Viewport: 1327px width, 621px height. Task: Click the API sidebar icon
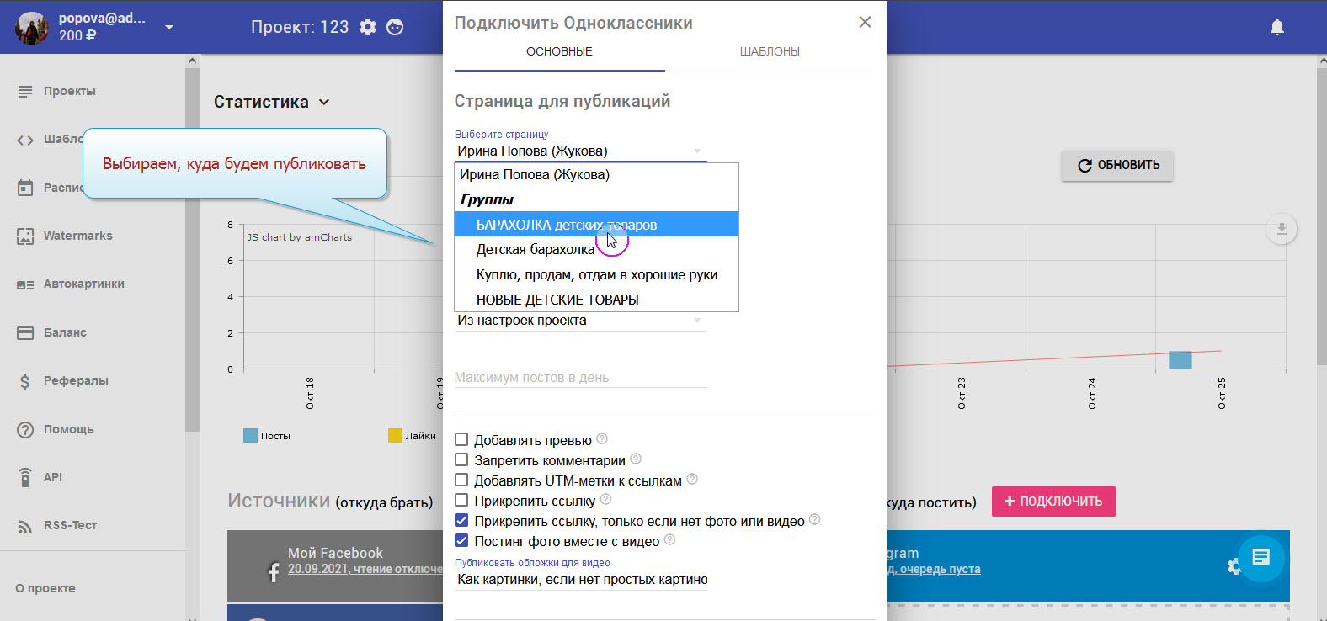point(25,477)
